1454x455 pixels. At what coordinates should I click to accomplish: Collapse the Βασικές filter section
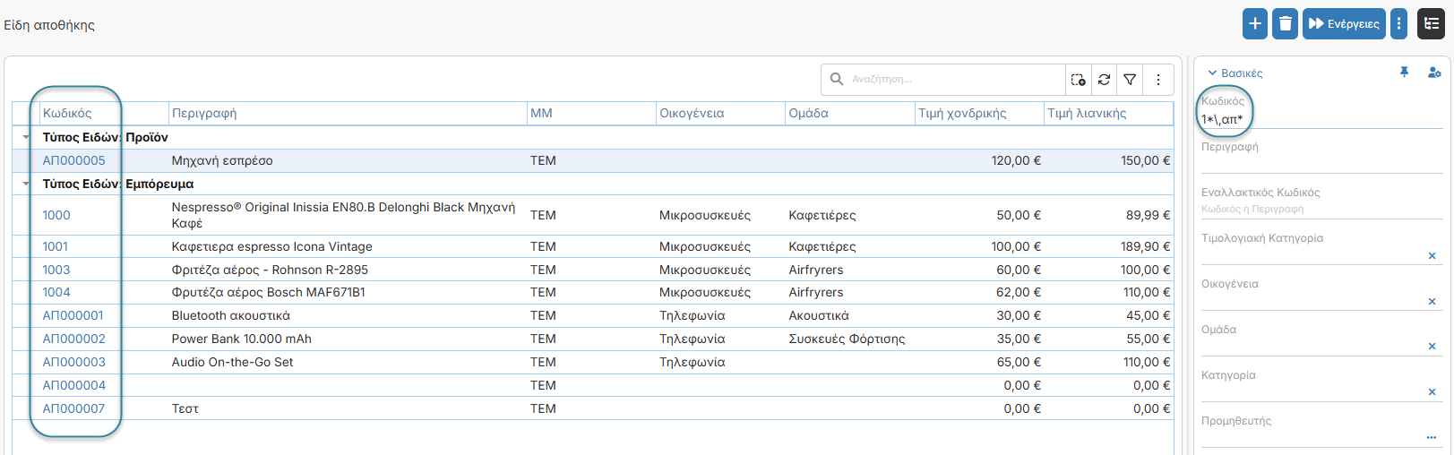click(1235, 73)
